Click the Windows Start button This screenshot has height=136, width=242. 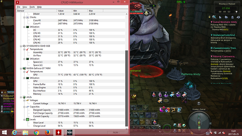pos(4,133)
